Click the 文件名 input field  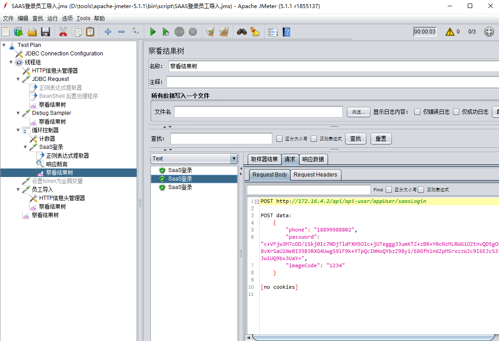pyautogui.click(x=258, y=112)
